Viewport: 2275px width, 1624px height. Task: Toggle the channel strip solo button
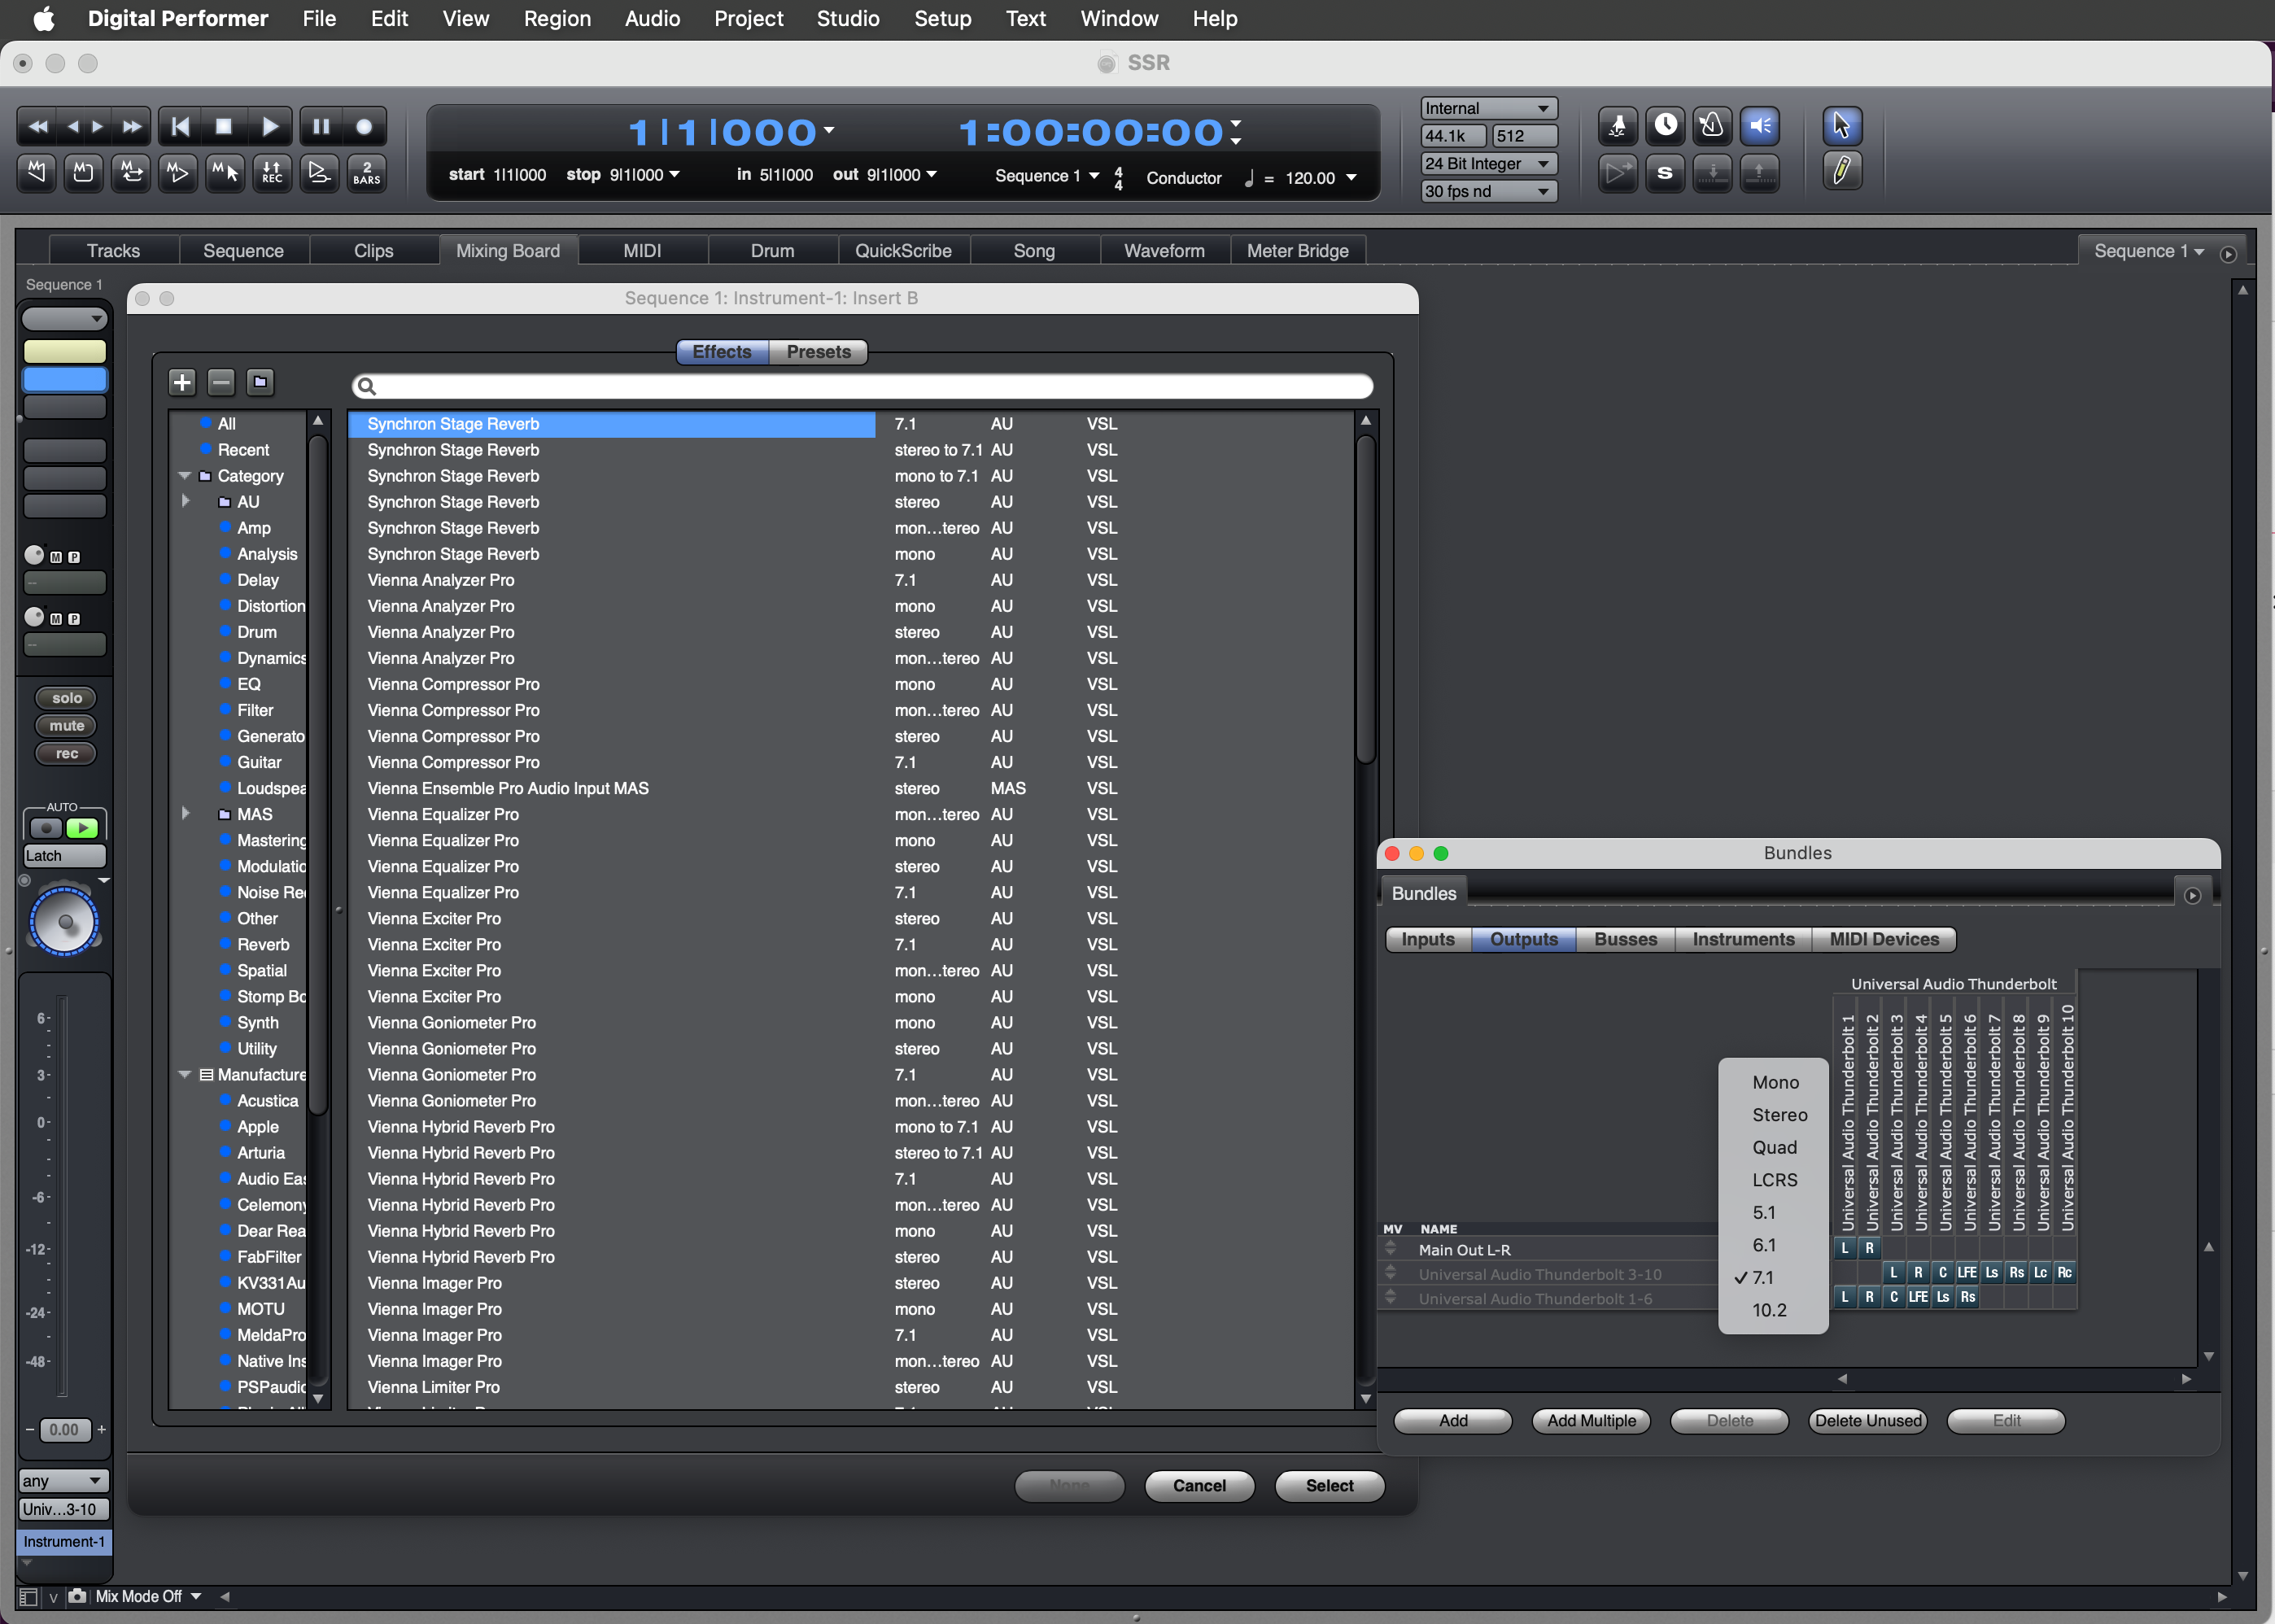point(66,698)
